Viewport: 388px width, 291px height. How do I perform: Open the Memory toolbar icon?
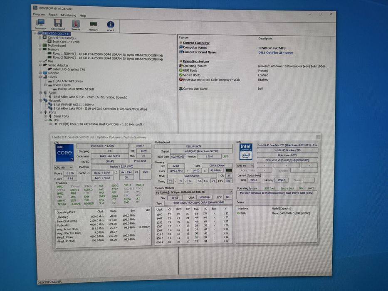tap(93, 26)
